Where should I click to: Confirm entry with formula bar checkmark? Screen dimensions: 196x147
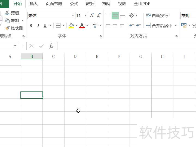[x=41, y=46]
